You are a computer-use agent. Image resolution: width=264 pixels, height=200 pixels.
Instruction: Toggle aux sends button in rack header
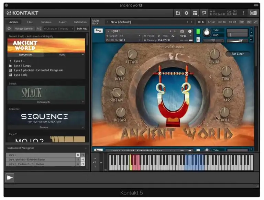(249, 22)
